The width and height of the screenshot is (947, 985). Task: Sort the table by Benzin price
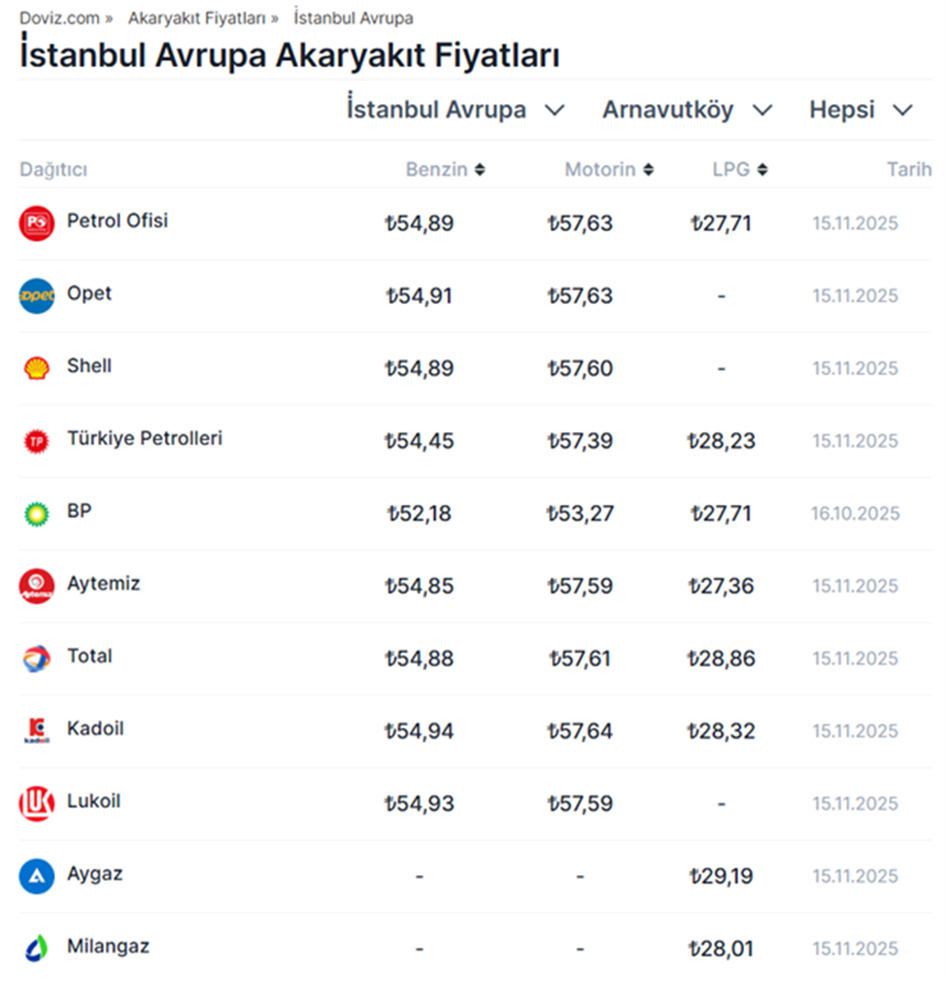click(445, 170)
